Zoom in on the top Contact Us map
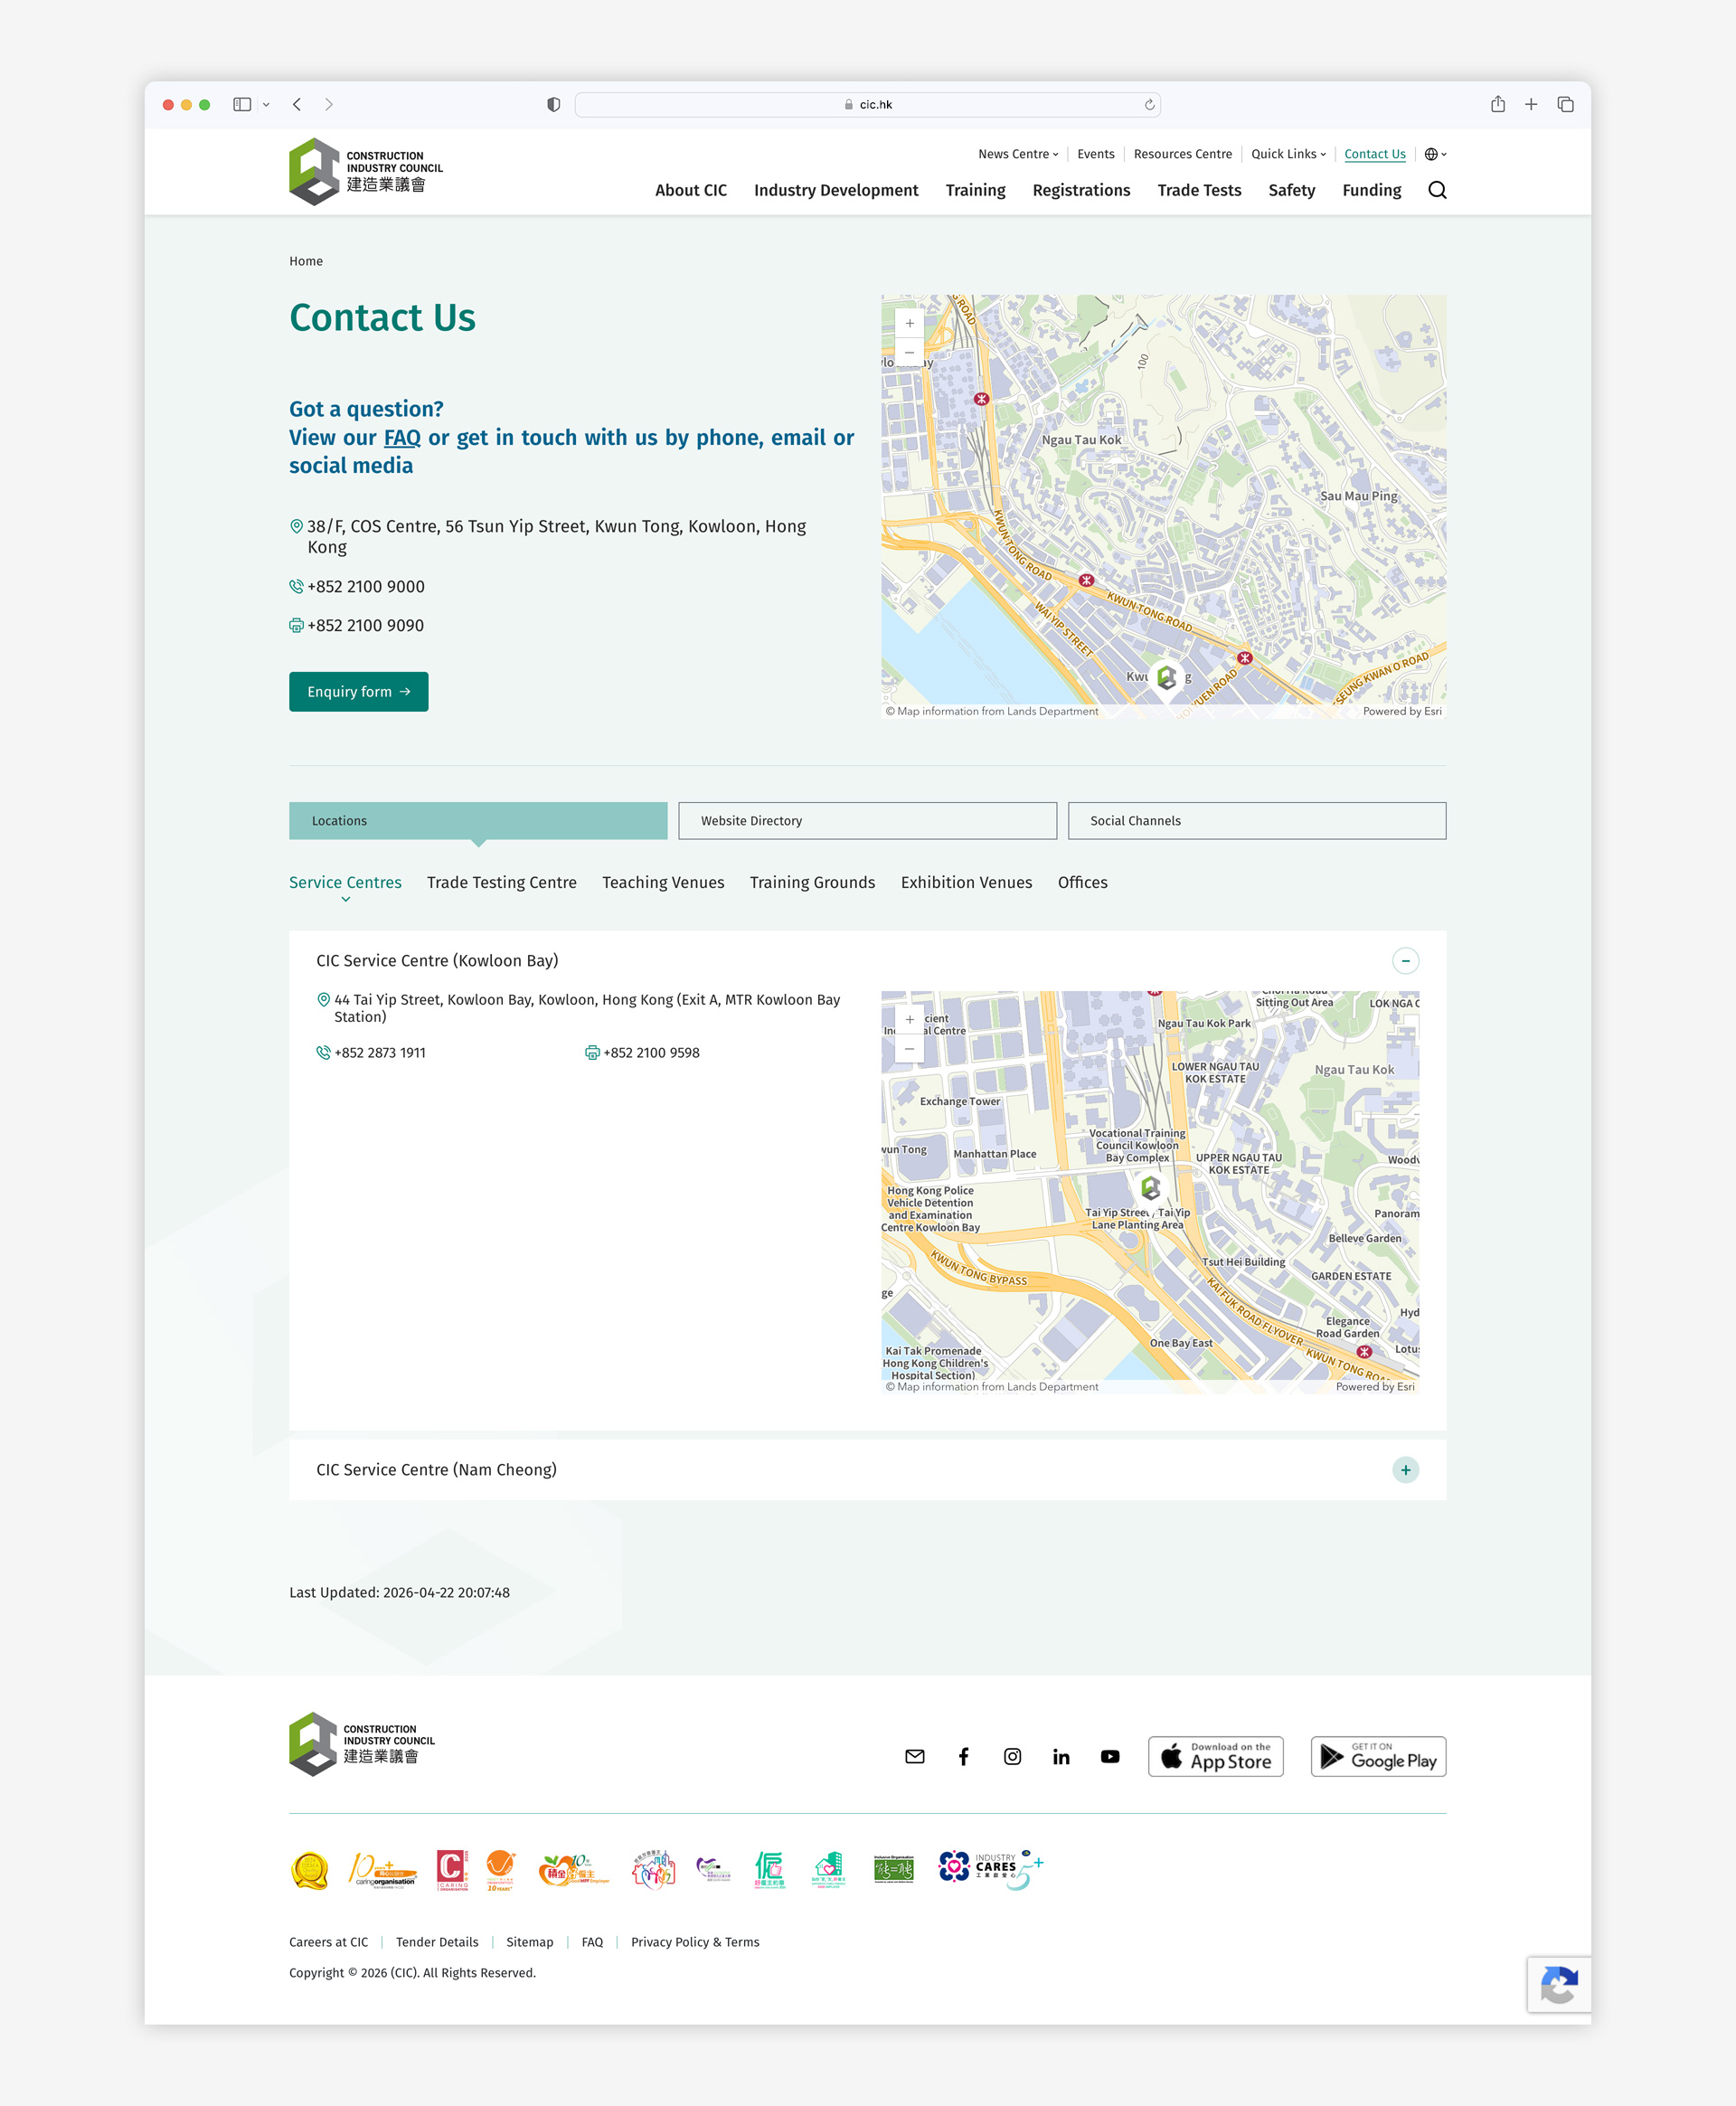1736x2106 pixels. click(909, 323)
